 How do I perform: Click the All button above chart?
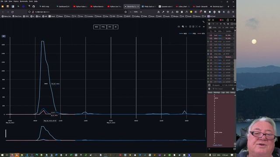(x=115, y=27)
